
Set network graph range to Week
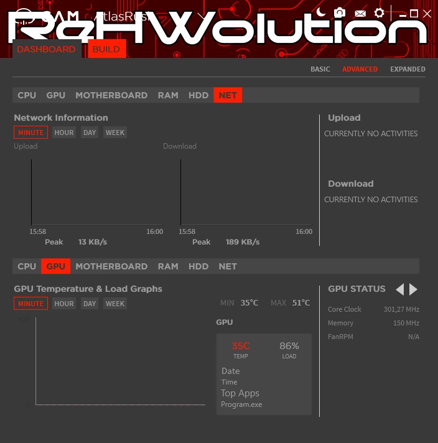[115, 133]
